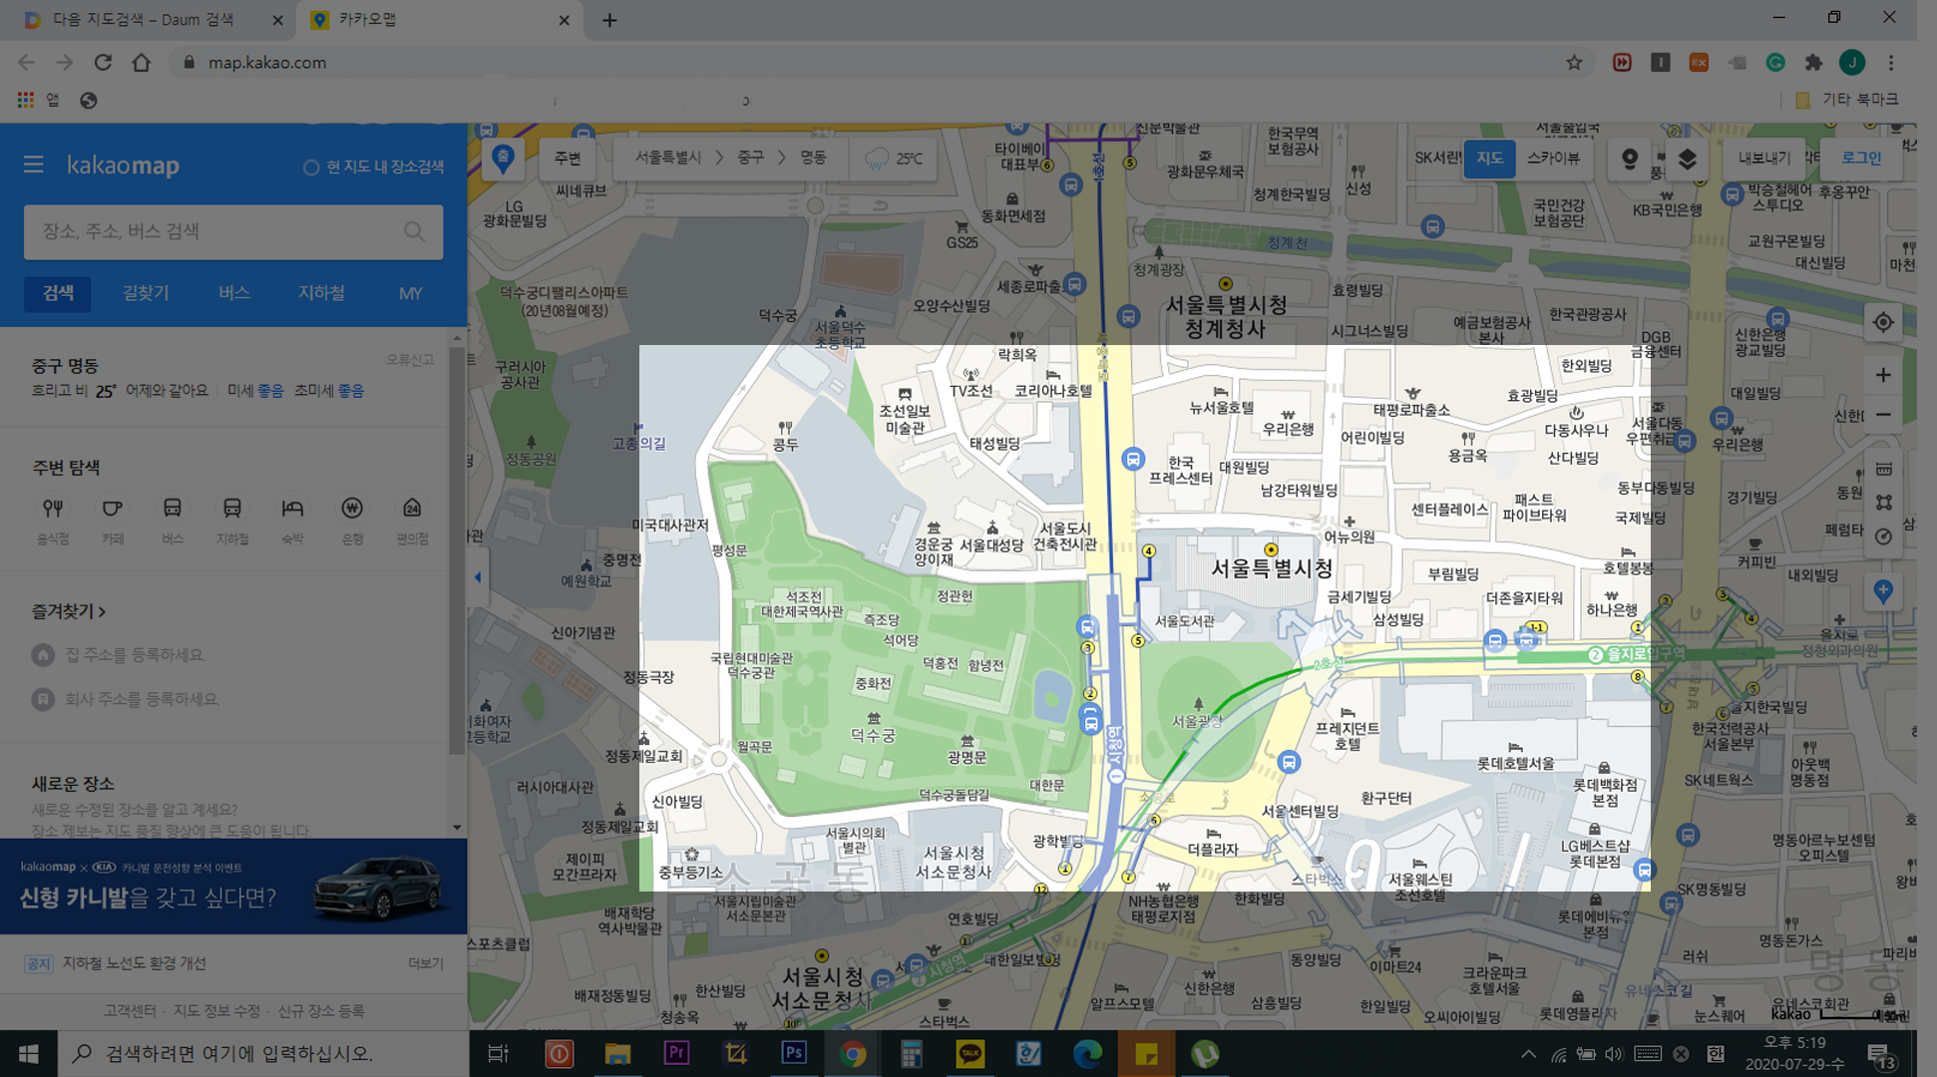Open KakaoTalk from the taskbar

click(969, 1054)
